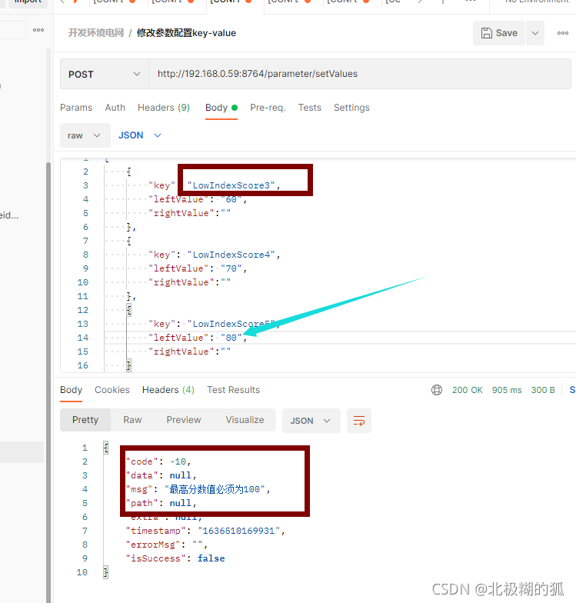
Task: Open the response Headers (4) tab
Action: coord(168,390)
